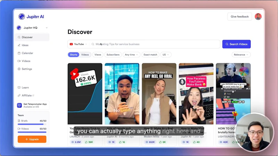Click the team Videos usage progress bar
The width and height of the screenshot is (278, 156).
[x=32, y=132]
